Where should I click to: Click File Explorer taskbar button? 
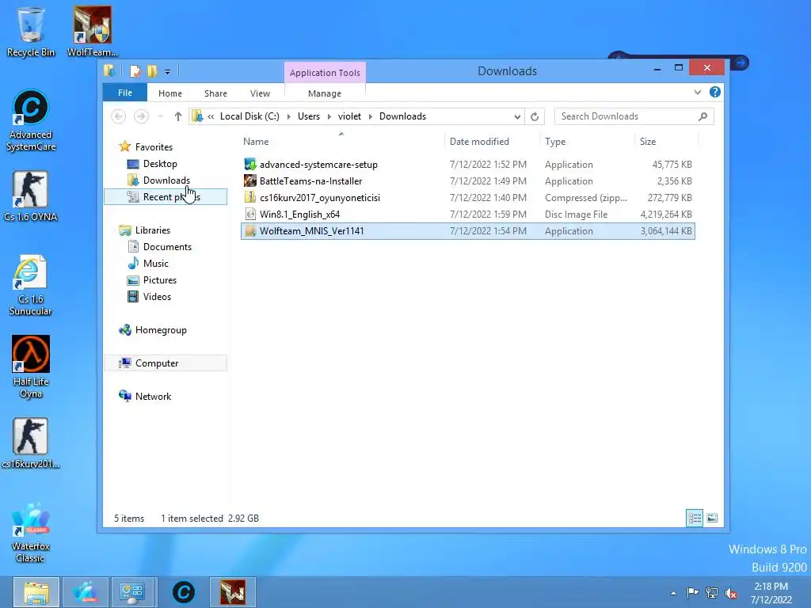[36, 592]
